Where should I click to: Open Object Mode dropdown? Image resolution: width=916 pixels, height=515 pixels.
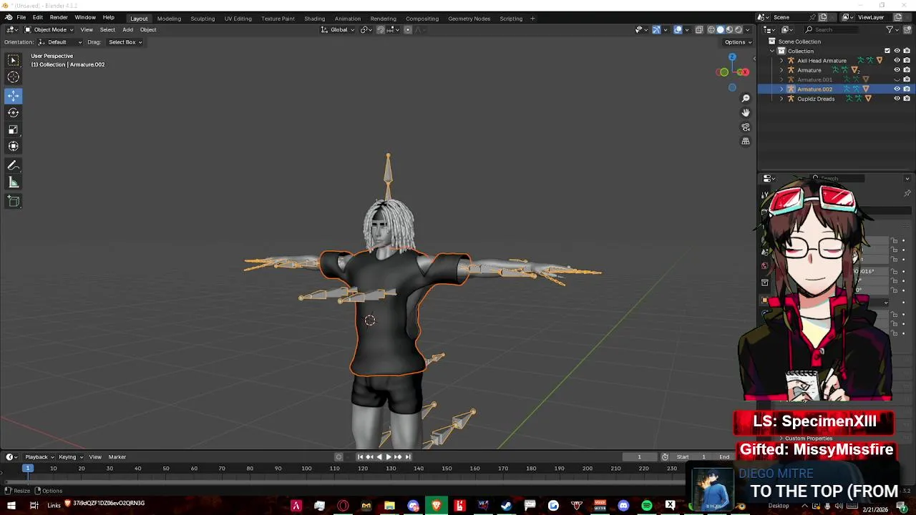[49, 29]
